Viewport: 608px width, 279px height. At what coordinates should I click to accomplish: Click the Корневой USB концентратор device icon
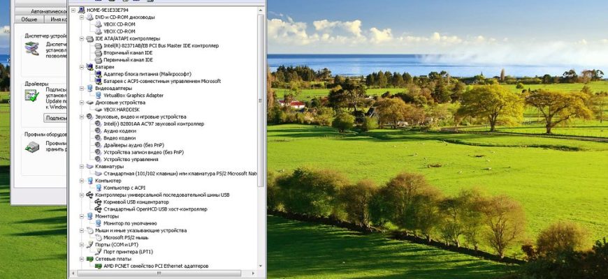click(98, 202)
